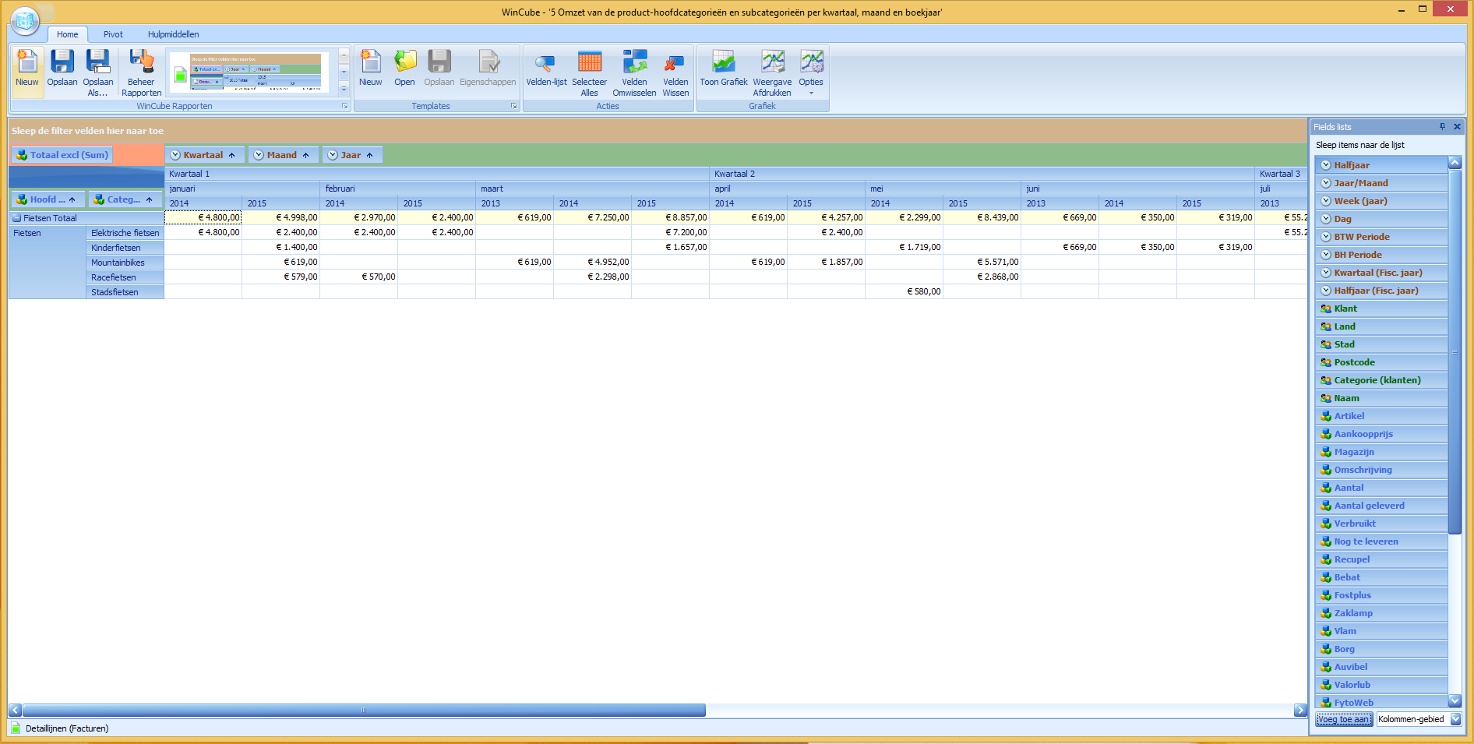This screenshot has height=744, width=1474.
Task: Close the Fields lists panel
Action: click(1457, 126)
